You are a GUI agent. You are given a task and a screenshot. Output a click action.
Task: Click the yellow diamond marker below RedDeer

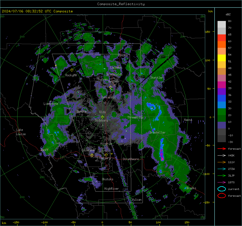point(111,87)
